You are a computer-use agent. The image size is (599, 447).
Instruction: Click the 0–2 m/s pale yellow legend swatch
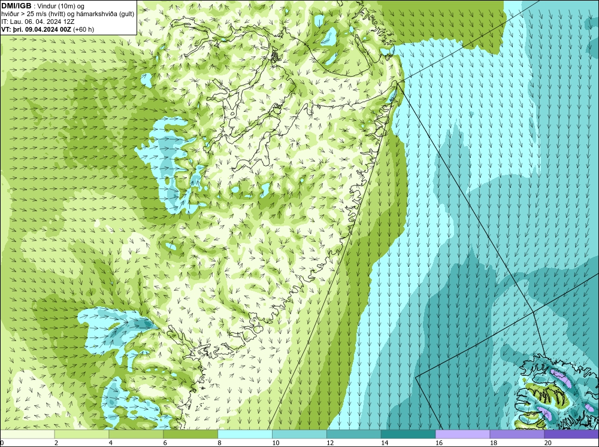(28, 434)
